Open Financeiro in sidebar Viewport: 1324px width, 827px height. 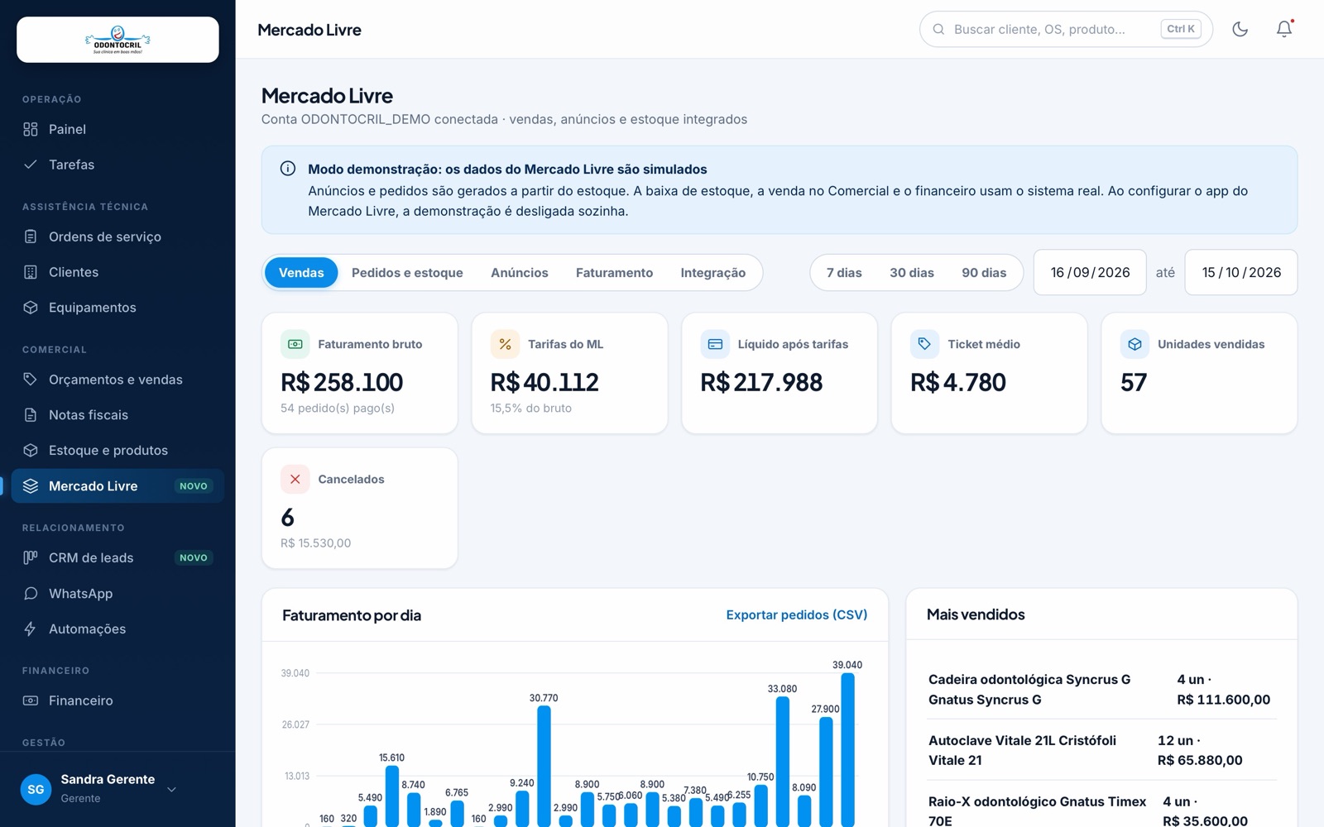tap(118, 700)
